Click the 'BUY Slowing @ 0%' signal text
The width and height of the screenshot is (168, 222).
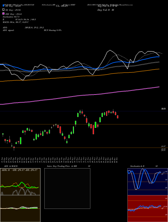(x=53, y=30)
